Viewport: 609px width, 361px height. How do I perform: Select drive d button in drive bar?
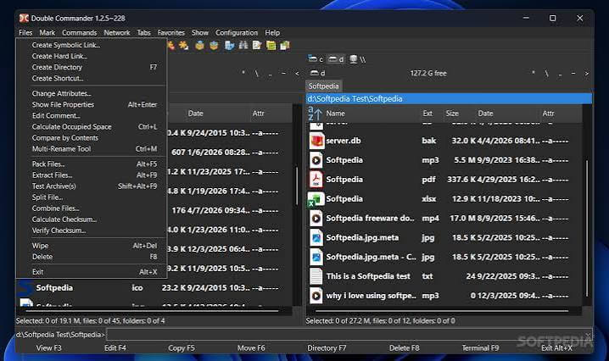pyautogui.click(x=336, y=59)
